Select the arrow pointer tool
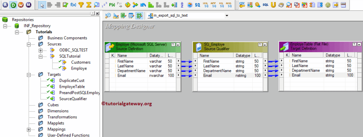The width and height of the screenshot is (363, 137). pos(42,5)
